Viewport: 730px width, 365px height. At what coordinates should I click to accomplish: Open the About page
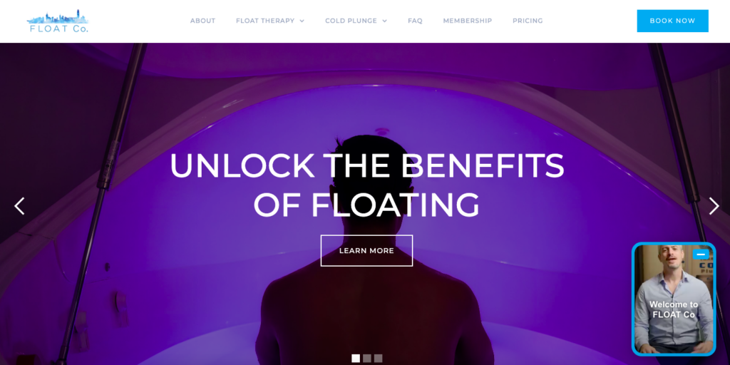202,21
